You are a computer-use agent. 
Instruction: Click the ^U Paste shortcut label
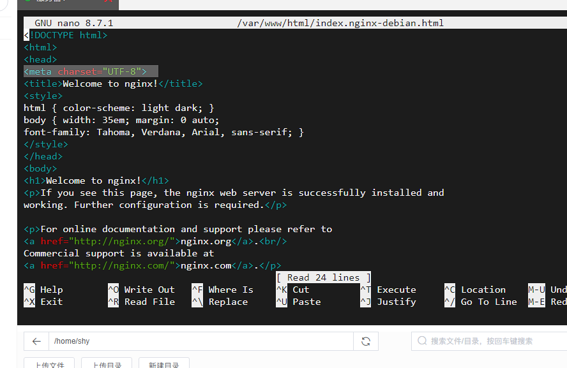(298, 302)
